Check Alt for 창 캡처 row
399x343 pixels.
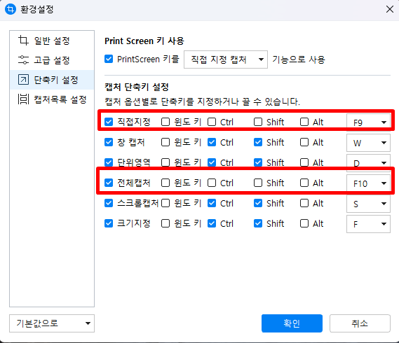pyautogui.click(x=304, y=142)
